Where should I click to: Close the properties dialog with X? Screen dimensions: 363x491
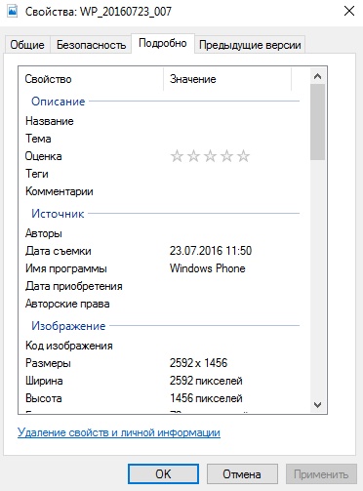tap(349, 11)
